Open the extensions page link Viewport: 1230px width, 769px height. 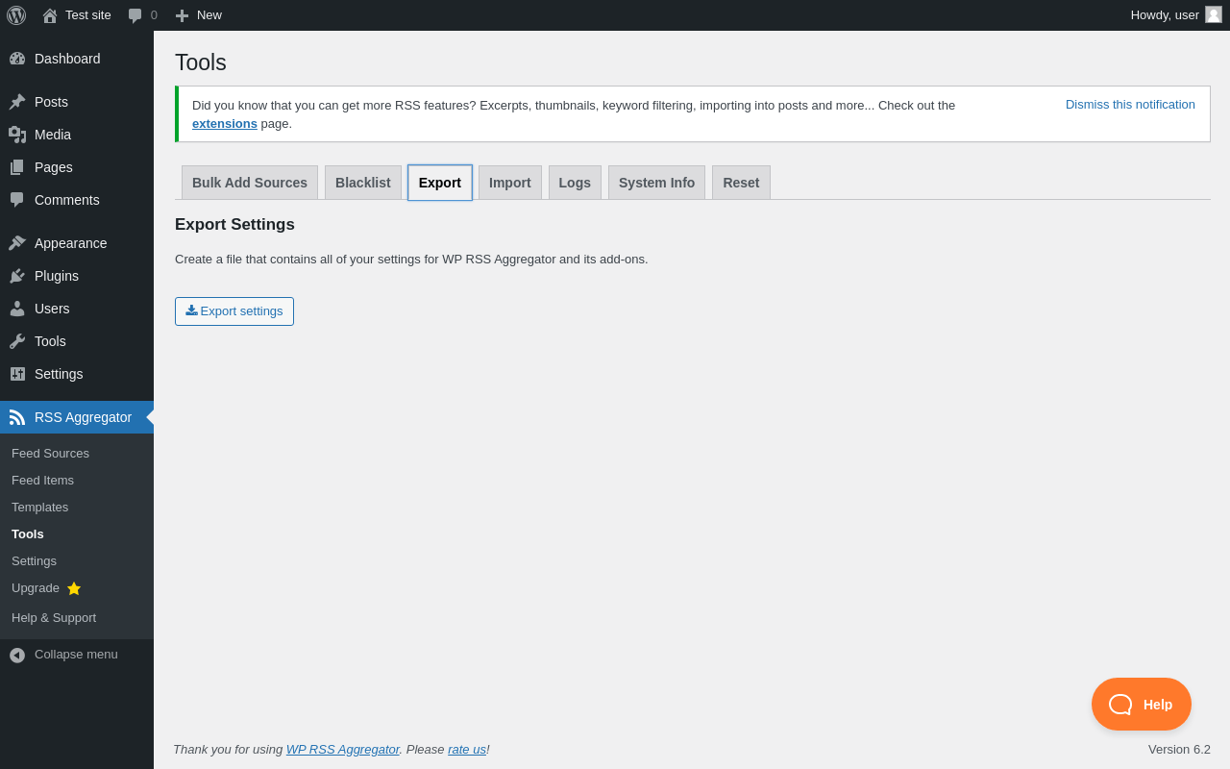click(225, 124)
